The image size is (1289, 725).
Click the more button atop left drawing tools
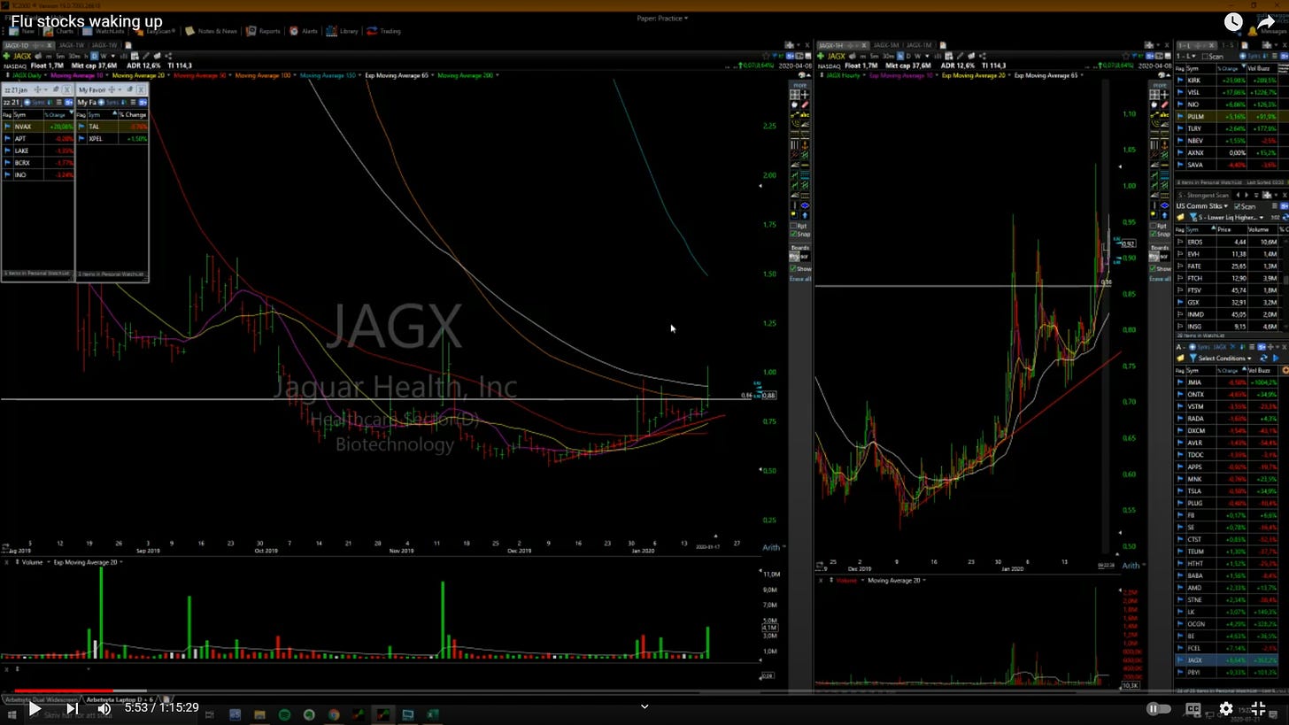[x=799, y=85]
